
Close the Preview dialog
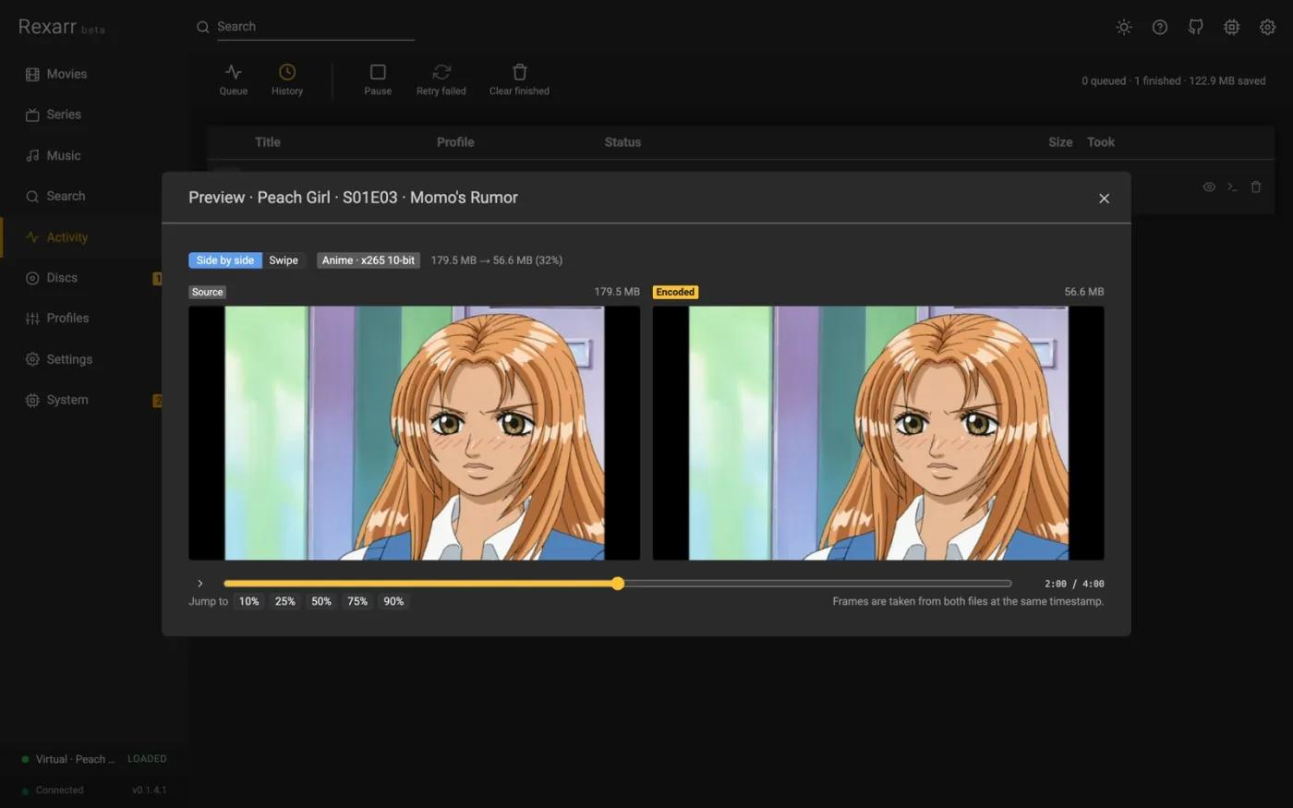(x=1104, y=199)
